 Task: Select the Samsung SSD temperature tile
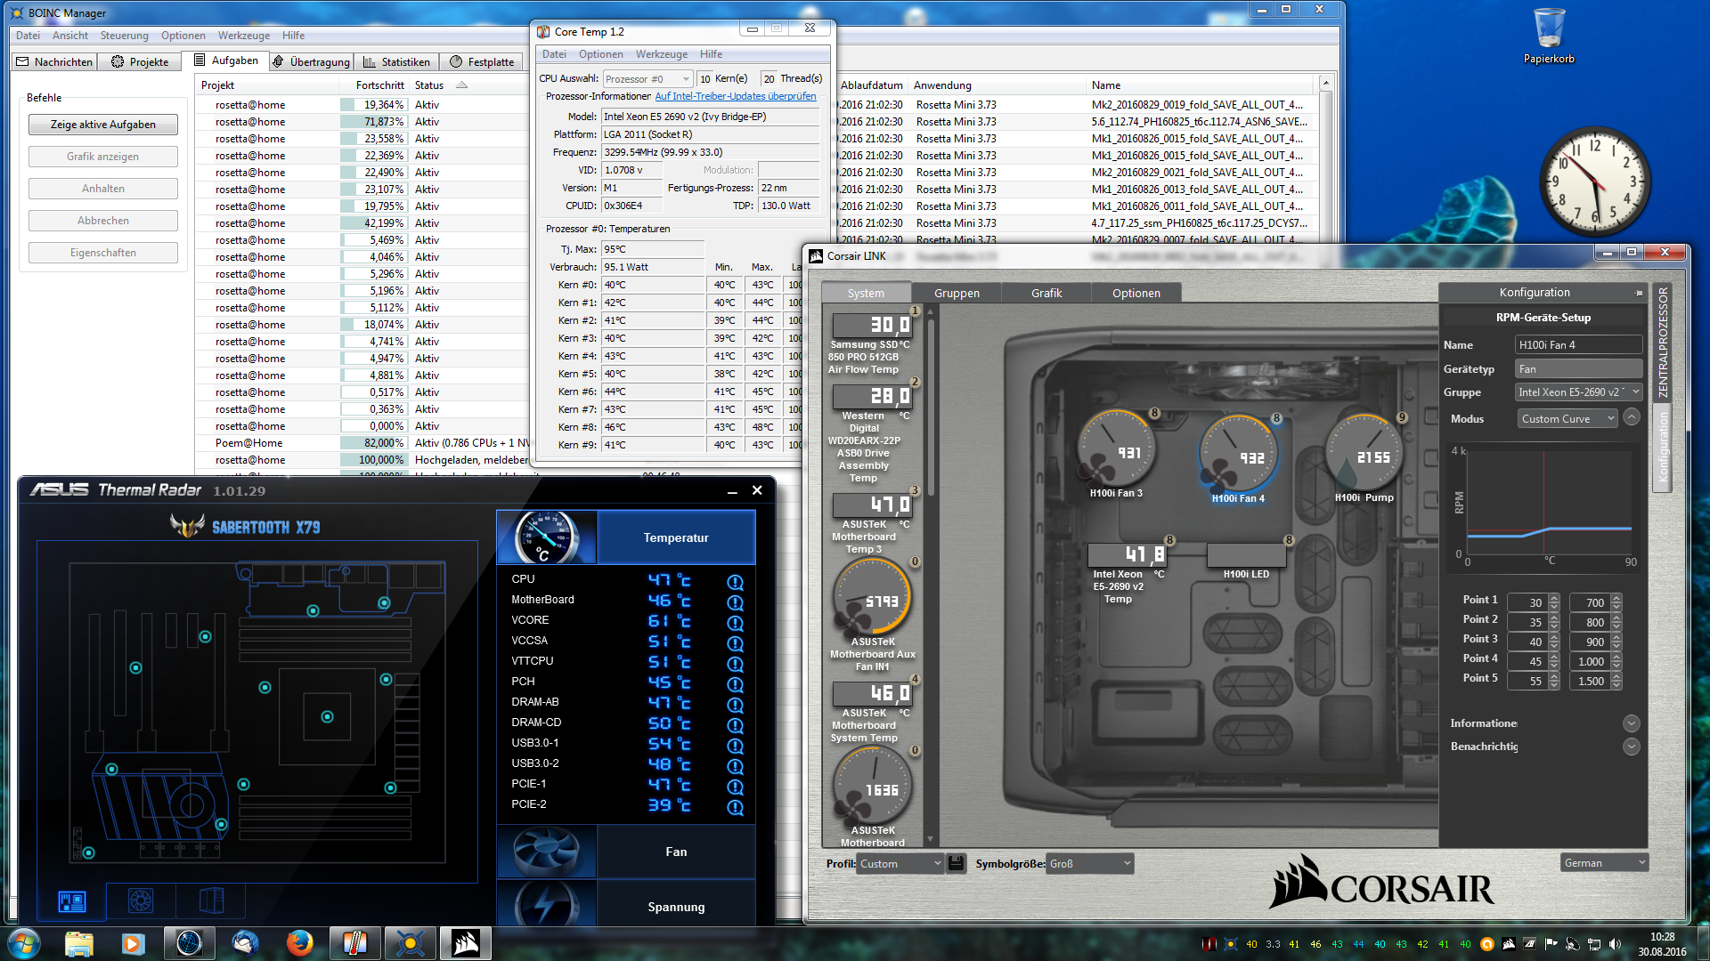click(872, 326)
